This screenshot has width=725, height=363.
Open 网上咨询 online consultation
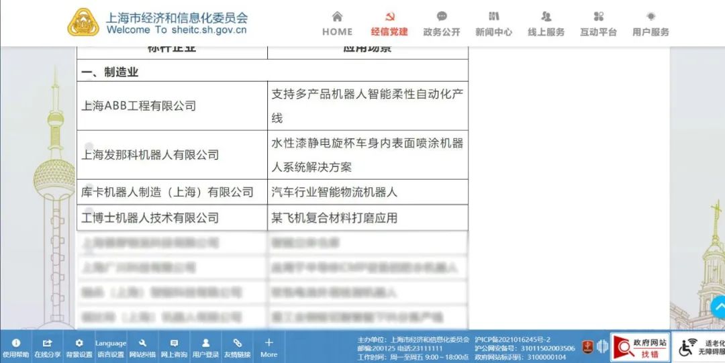pos(174,347)
